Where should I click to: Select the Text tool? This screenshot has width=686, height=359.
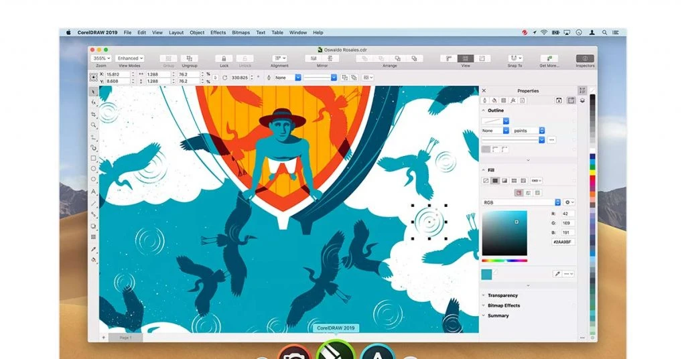click(93, 192)
